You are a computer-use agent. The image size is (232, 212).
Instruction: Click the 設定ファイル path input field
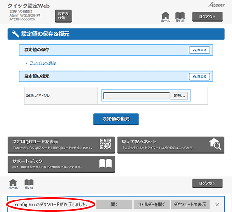[137, 95]
